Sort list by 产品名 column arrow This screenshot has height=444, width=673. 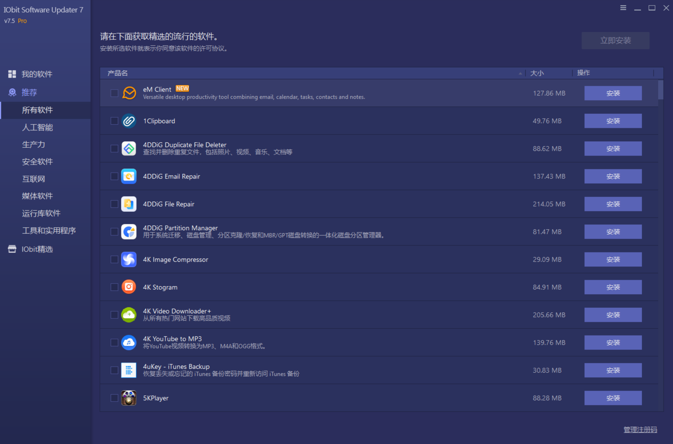point(520,73)
